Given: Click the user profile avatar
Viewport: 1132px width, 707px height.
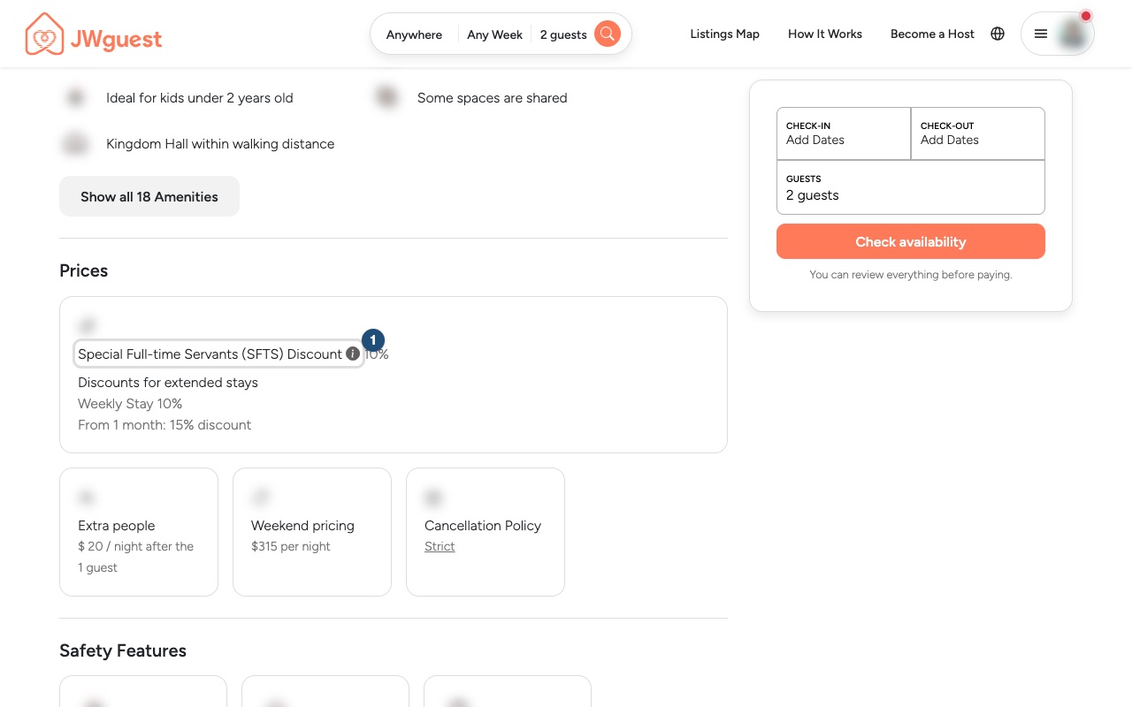Looking at the screenshot, I should tap(1073, 34).
